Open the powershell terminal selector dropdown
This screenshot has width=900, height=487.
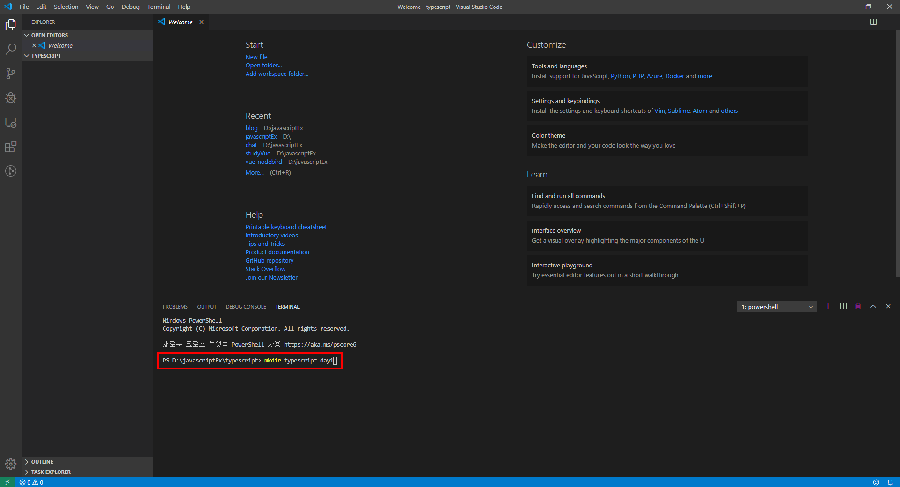[777, 307]
